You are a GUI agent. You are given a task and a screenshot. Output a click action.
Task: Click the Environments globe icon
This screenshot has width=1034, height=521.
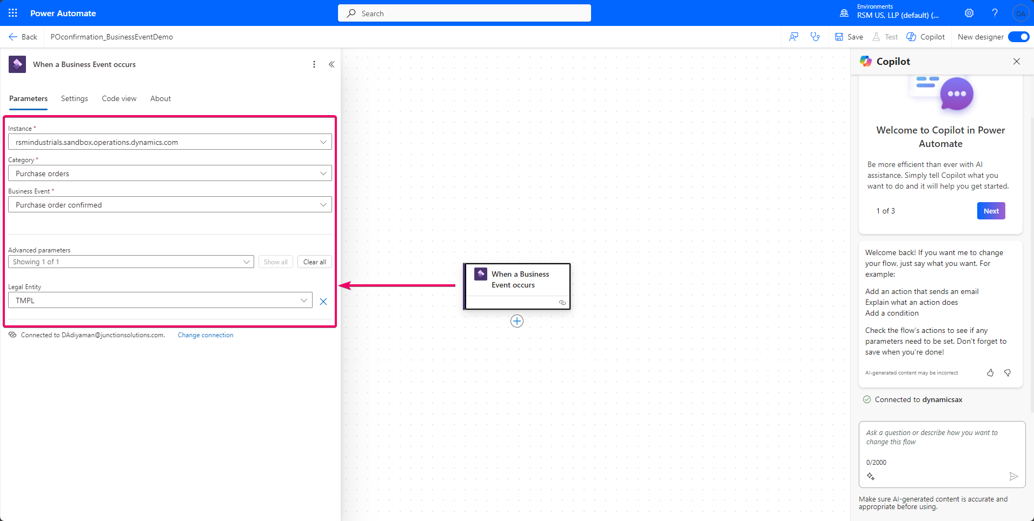click(844, 13)
